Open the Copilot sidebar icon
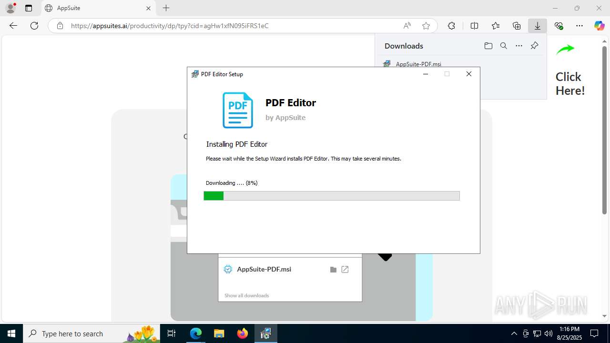This screenshot has height=343, width=610. click(600, 26)
